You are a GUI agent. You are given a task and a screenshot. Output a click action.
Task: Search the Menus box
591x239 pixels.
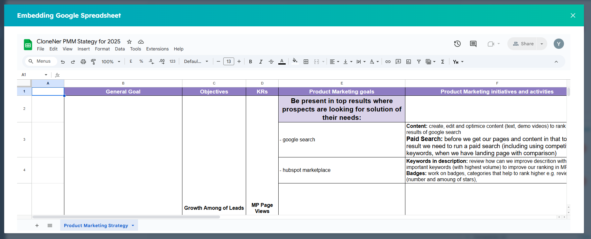coord(41,61)
